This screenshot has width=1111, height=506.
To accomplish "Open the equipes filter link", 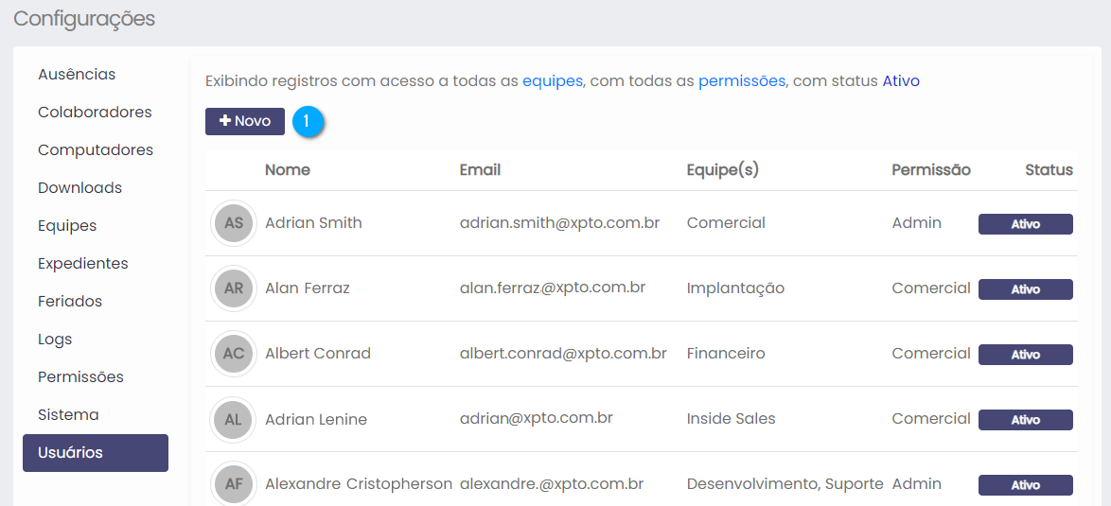I will click(553, 81).
